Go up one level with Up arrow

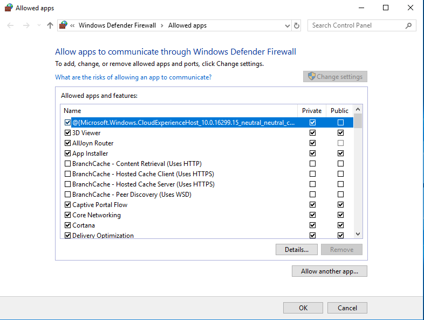[50, 25]
